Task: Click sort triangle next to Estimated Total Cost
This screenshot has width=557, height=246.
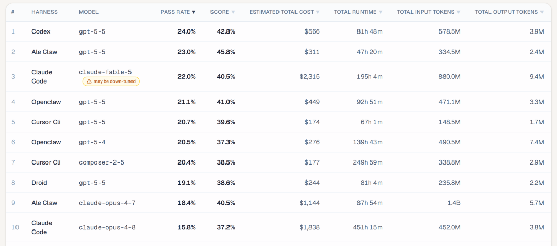Action: (318, 12)
